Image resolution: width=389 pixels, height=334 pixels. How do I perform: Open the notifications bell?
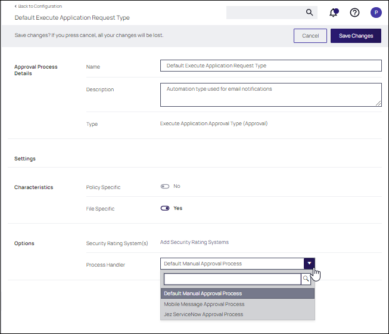pos(334,13)
